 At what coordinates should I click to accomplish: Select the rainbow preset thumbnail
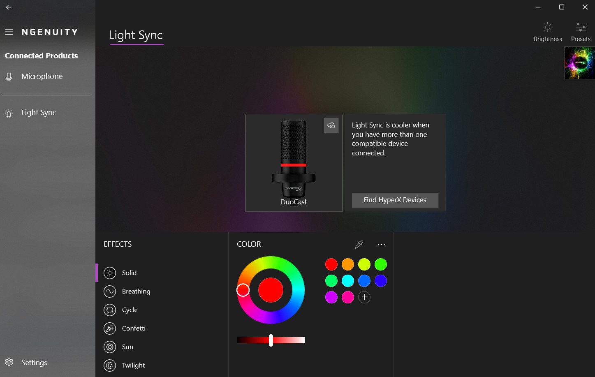[579, 63]
